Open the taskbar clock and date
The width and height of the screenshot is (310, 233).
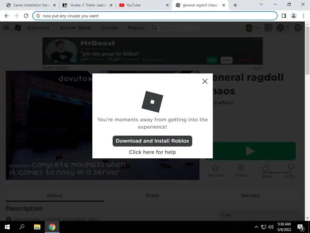(284, 227)
